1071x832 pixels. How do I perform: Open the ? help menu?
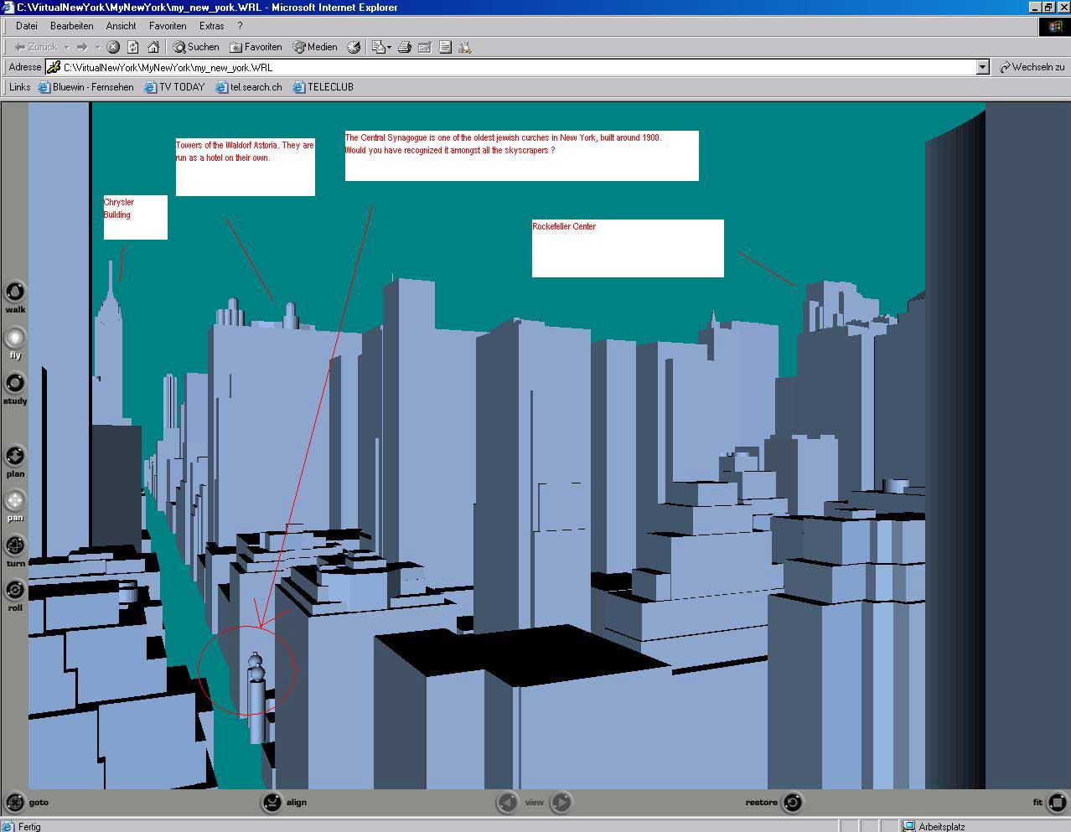(x=240, y=26)
